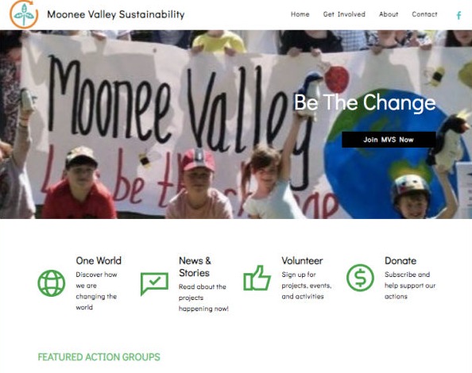Open the About page in navigation
The height and width of the screenshot is (373, 472).
coord(389,14)
